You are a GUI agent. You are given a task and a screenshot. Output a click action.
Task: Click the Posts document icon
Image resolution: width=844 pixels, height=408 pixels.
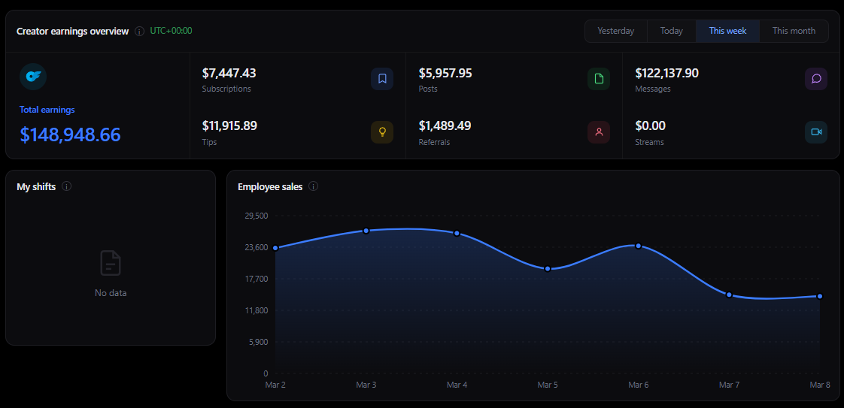point(599,79)
